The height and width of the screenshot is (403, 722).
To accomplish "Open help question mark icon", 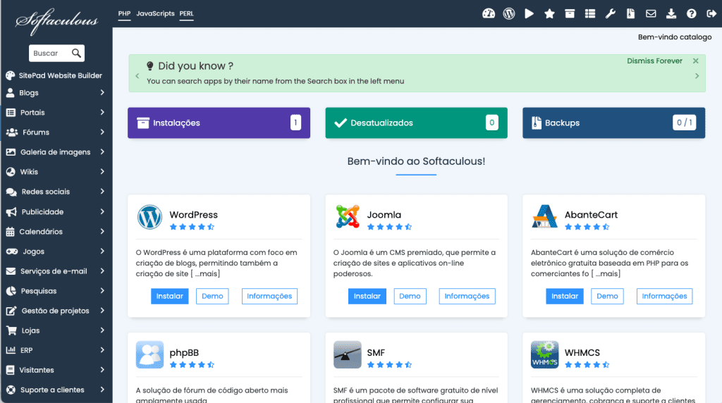I will pyautogui.click(x=691, y=13).
